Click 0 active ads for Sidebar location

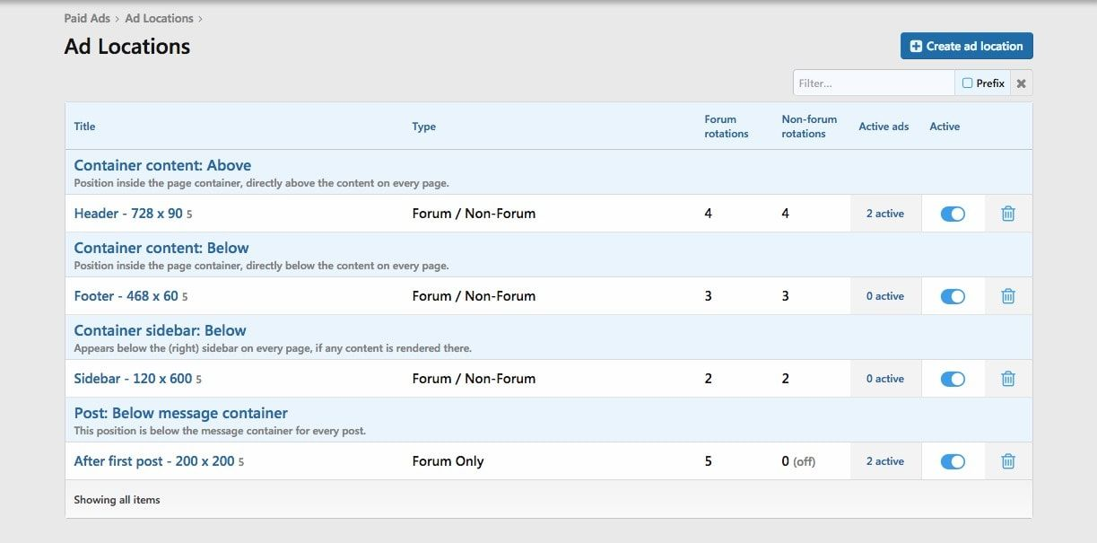point(884,379)
